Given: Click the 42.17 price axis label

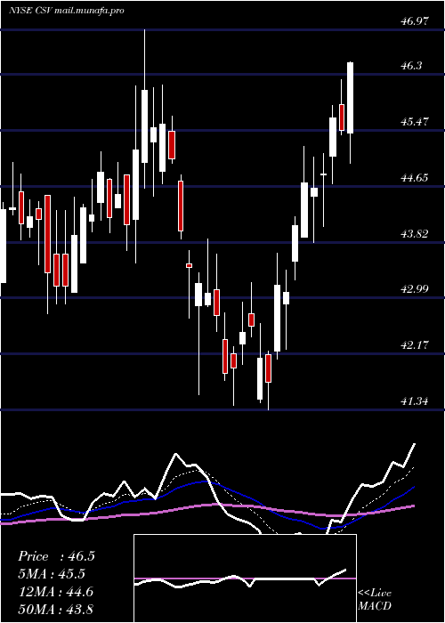Looking at the screenshot, I should (x=415, y=344).
